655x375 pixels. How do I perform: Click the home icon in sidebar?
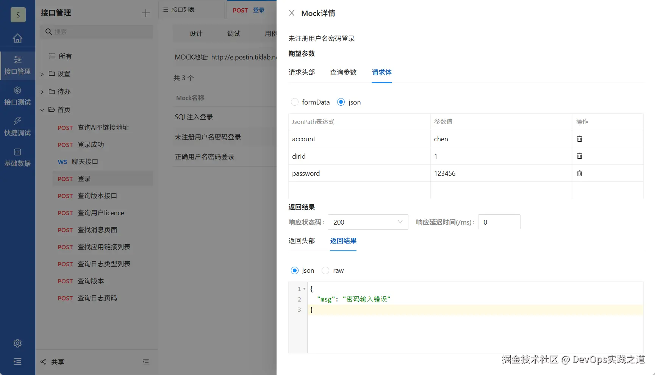coord(17,38)
